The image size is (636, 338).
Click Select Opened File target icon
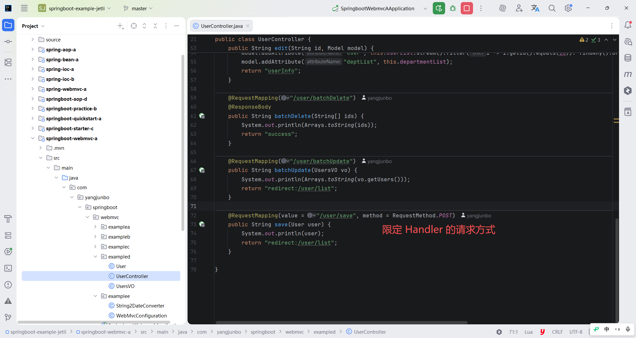coord(134,26)
